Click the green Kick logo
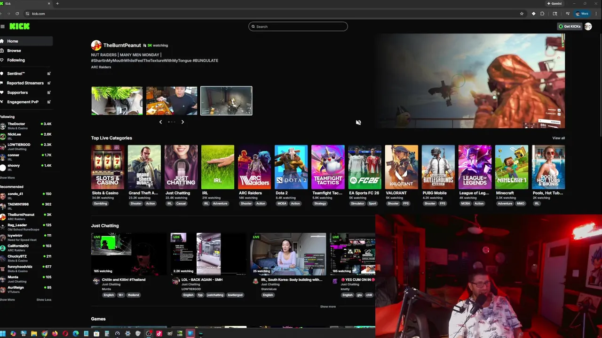 pos(19,26)
